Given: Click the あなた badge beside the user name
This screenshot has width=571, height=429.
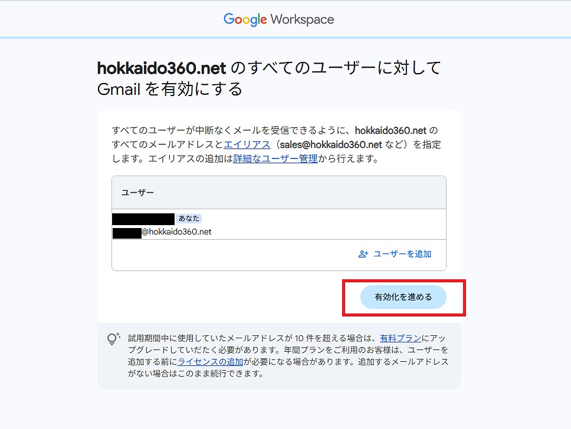Looking at the screenshot, I should 189,219.
